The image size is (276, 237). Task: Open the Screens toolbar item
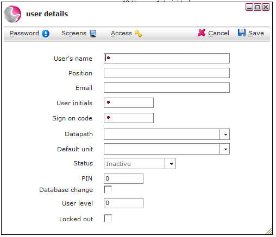tap(79, 33)
